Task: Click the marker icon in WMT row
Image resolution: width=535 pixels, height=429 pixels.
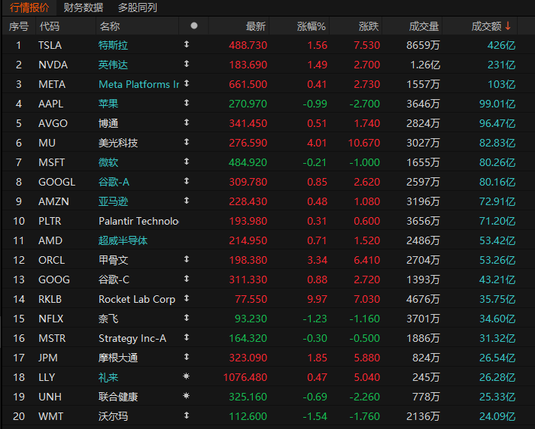Action: tap(187, 415)
